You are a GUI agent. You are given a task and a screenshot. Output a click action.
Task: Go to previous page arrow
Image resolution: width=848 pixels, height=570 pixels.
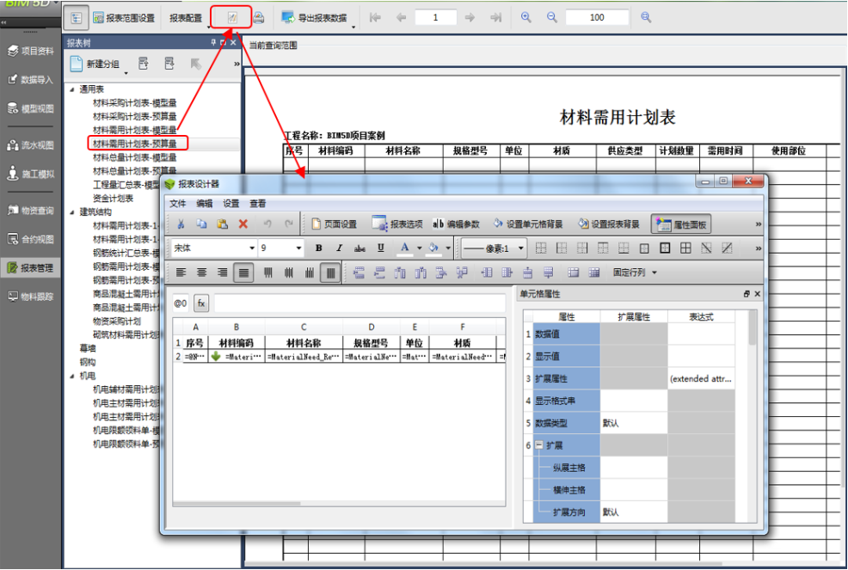click(x=402, y=17)
